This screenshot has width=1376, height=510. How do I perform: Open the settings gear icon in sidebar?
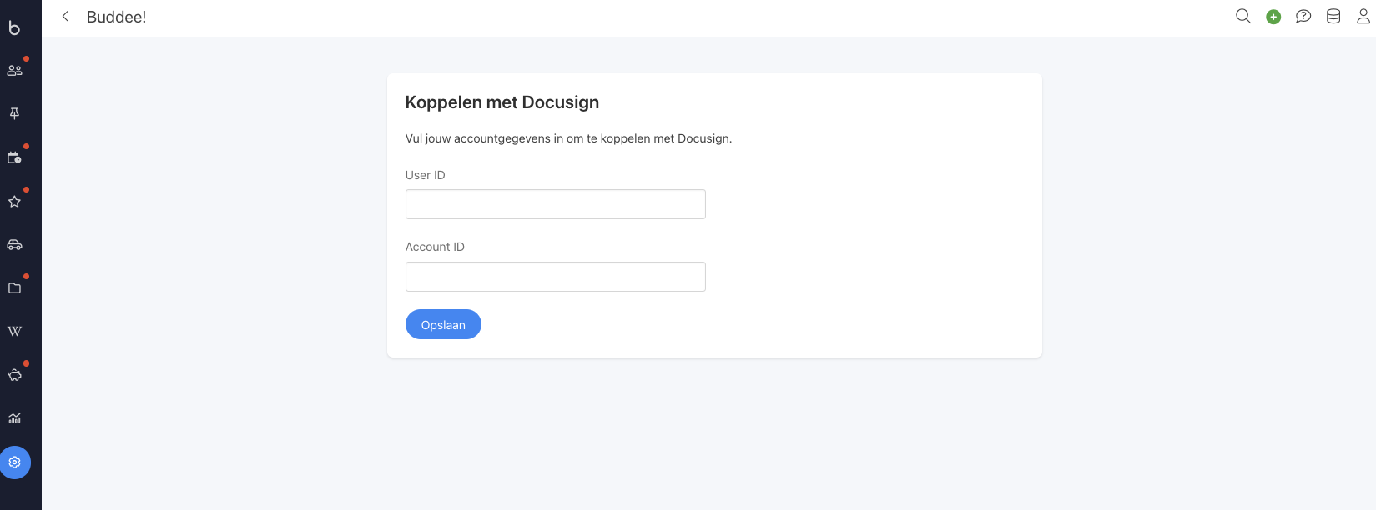pyautogui.click(x=14, y=462)
